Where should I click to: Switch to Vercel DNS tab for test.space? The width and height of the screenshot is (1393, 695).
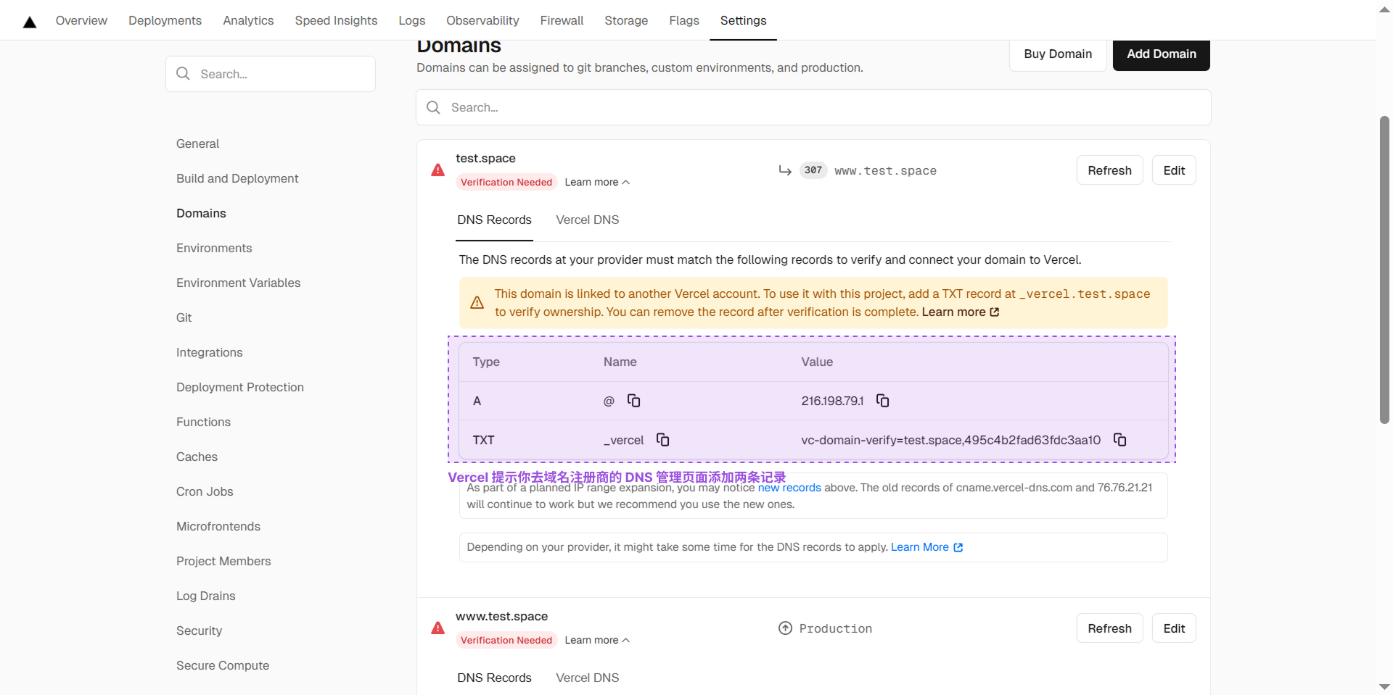(587, 220)
